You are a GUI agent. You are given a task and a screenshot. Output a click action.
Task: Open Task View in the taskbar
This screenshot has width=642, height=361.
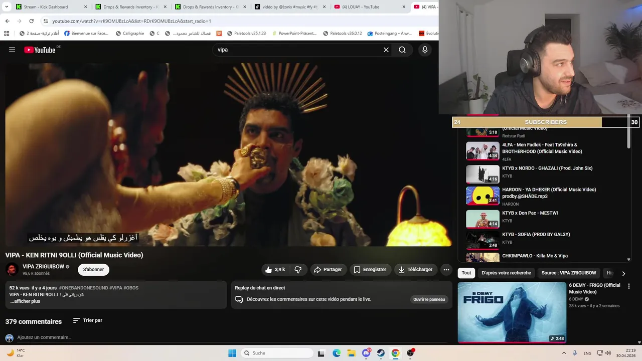322,353
